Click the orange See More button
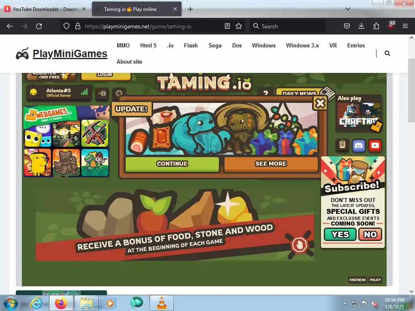 tap(271, 164)
